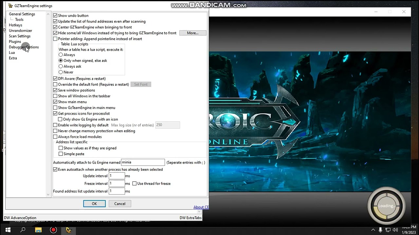The image size is (419, 235).
Task: Toggle Get process icons for processlist
Action: click(55, 114)
